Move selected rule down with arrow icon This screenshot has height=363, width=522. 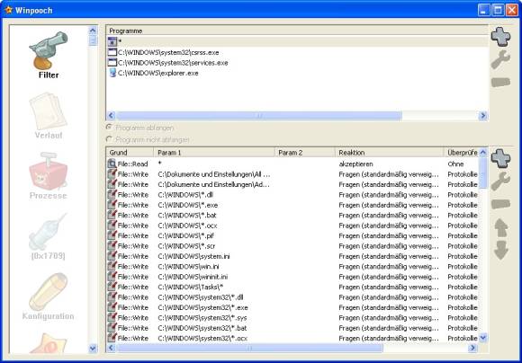501,250
